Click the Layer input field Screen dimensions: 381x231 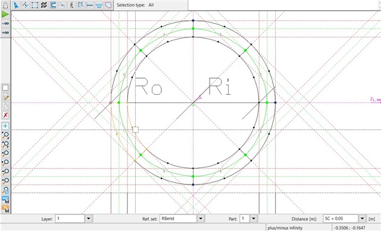[x=70, y=218]
